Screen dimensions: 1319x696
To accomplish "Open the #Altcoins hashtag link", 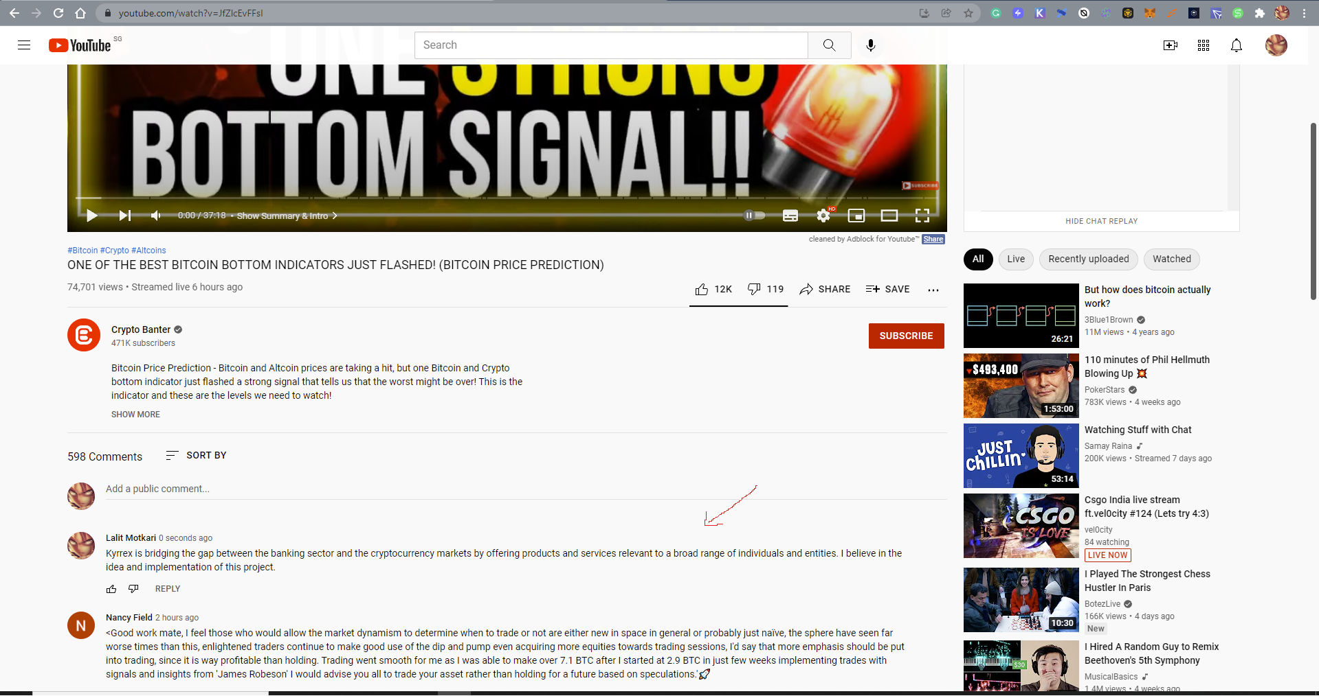I will (148, 251).
